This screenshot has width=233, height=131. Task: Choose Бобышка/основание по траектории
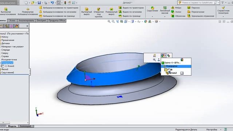59,8
